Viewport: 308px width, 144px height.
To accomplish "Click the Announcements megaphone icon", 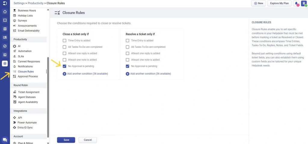I will click(x=14, y=26).
